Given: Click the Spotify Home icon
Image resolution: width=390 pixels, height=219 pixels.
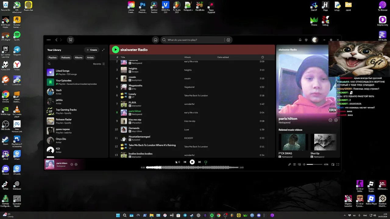Looking at the screenshot, I should point(155,40).
